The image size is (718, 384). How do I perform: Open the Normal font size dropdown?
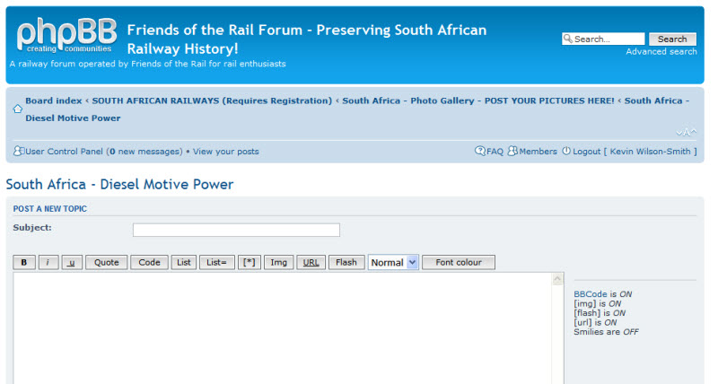(x=393, y=263)
